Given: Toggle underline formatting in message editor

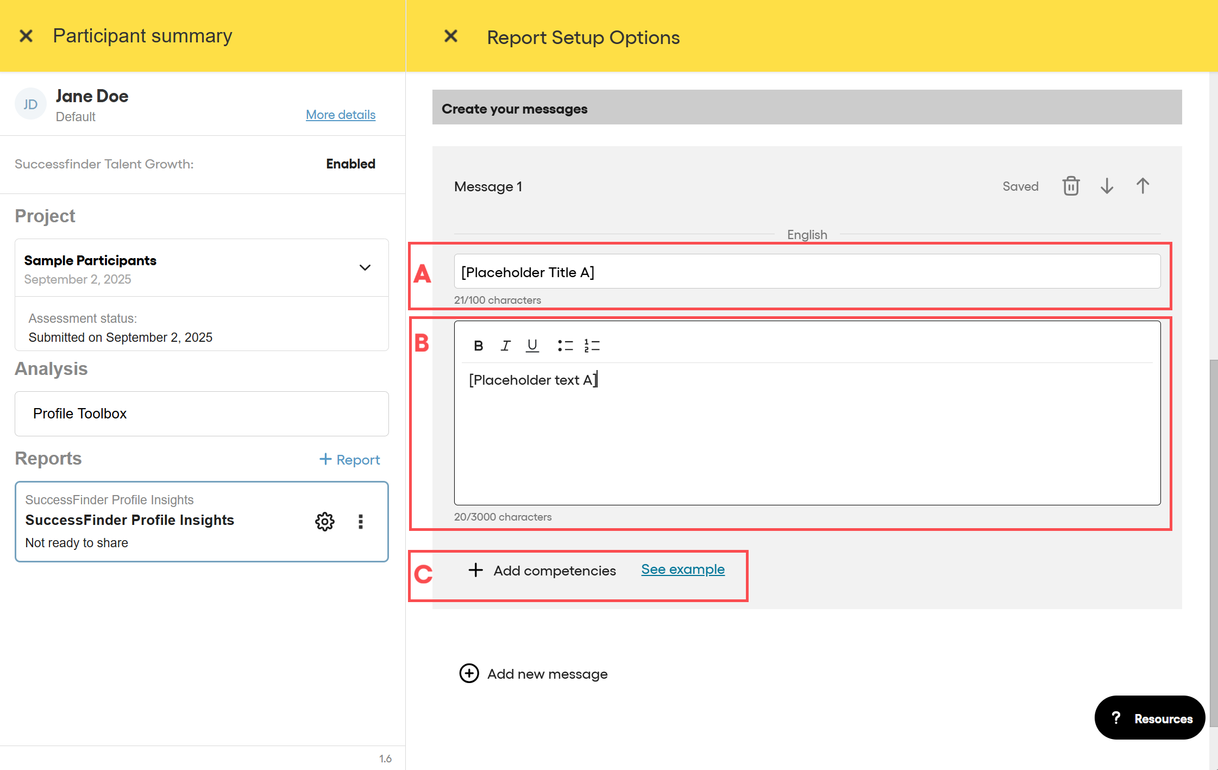Looking at the screenshot, I should (532, 346).
